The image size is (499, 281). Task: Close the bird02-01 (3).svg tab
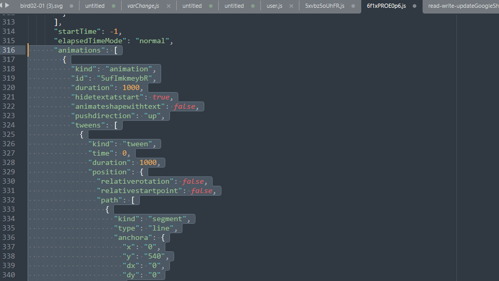[x=70, y=6]
